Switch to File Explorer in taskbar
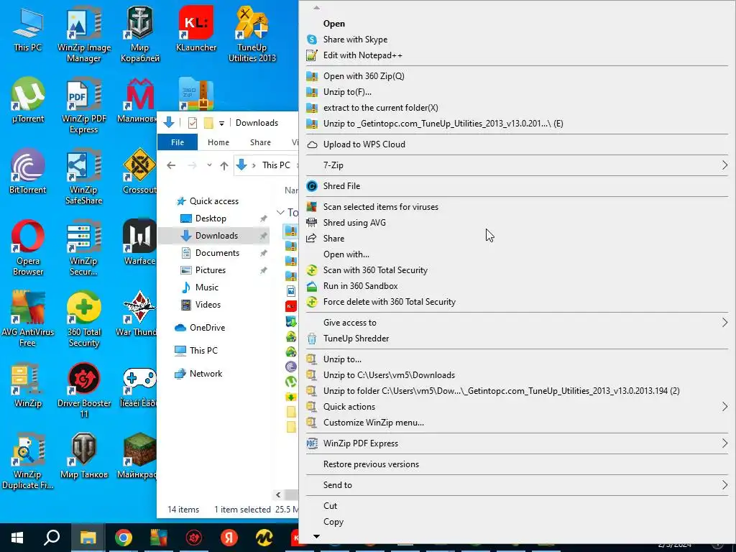The height and width of the screenshot is (552, 736). [88, 538]
